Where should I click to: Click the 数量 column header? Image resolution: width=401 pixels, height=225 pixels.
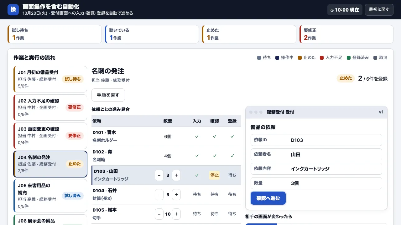point(168,121)
